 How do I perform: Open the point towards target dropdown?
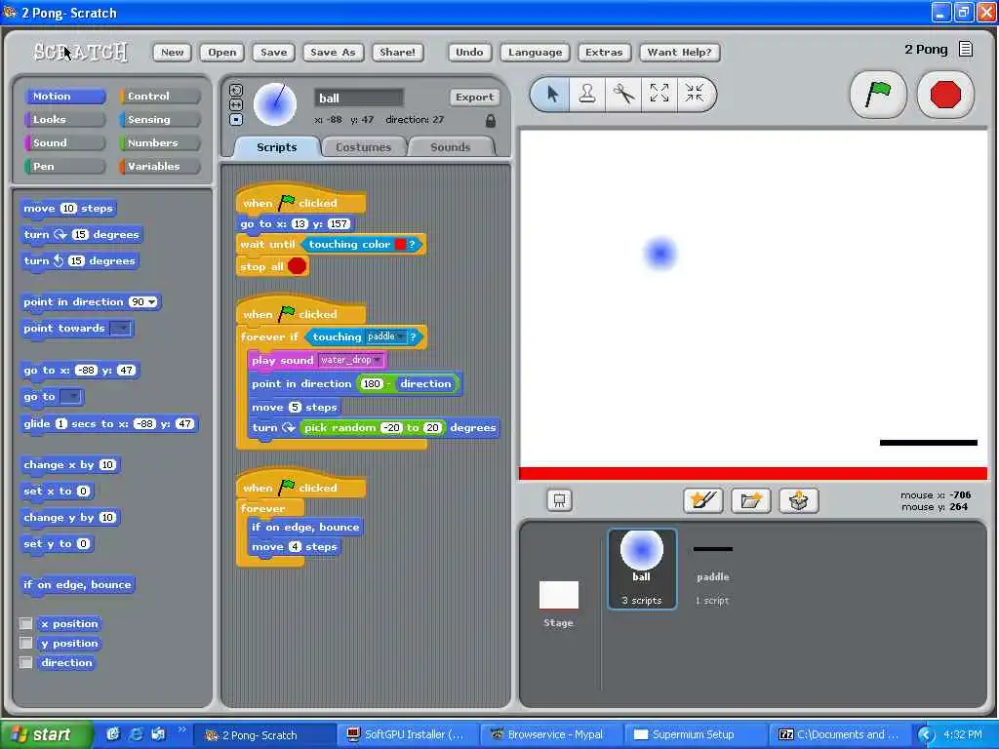(120, 328)
